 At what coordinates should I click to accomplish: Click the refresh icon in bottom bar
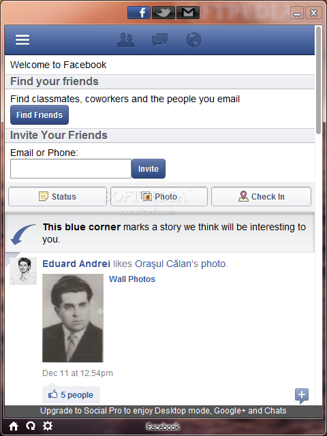click(31, 426)
